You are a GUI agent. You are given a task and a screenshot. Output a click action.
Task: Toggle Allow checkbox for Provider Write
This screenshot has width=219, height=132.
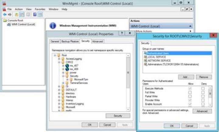[190, 100]
